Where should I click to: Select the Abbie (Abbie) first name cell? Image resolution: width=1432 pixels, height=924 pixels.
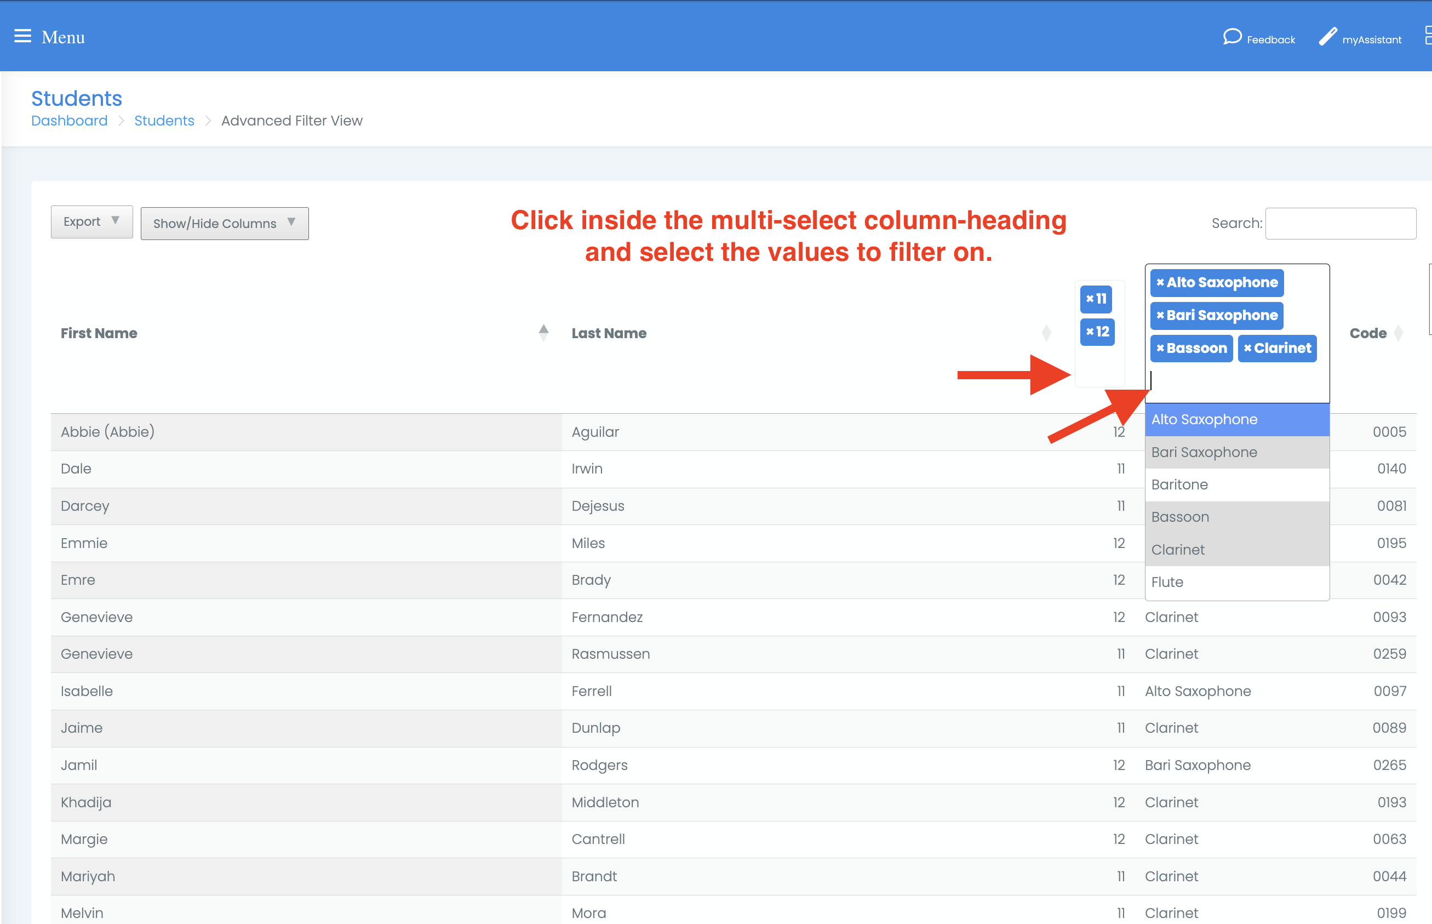coord(306,432)
